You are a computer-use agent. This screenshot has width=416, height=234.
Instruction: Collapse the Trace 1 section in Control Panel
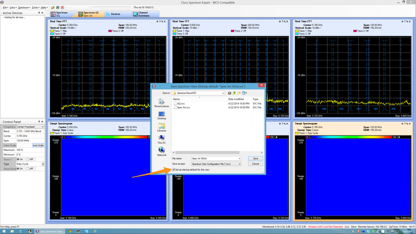click(2, 159)
